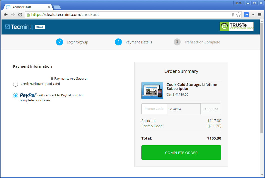Click the DEALS badge next to the logo
265x178 pixels.
pos(40,27)
